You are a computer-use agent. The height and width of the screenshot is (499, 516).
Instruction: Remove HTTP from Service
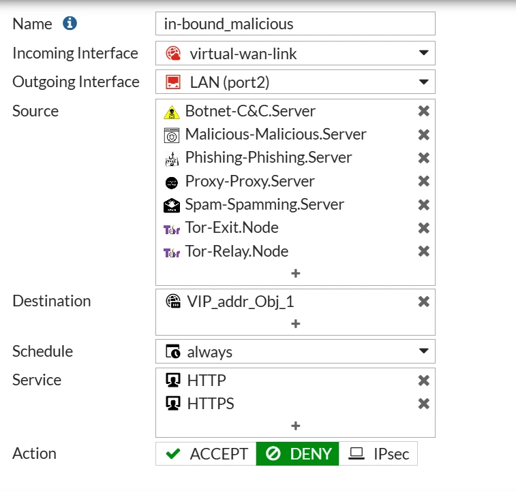[424, 381]
